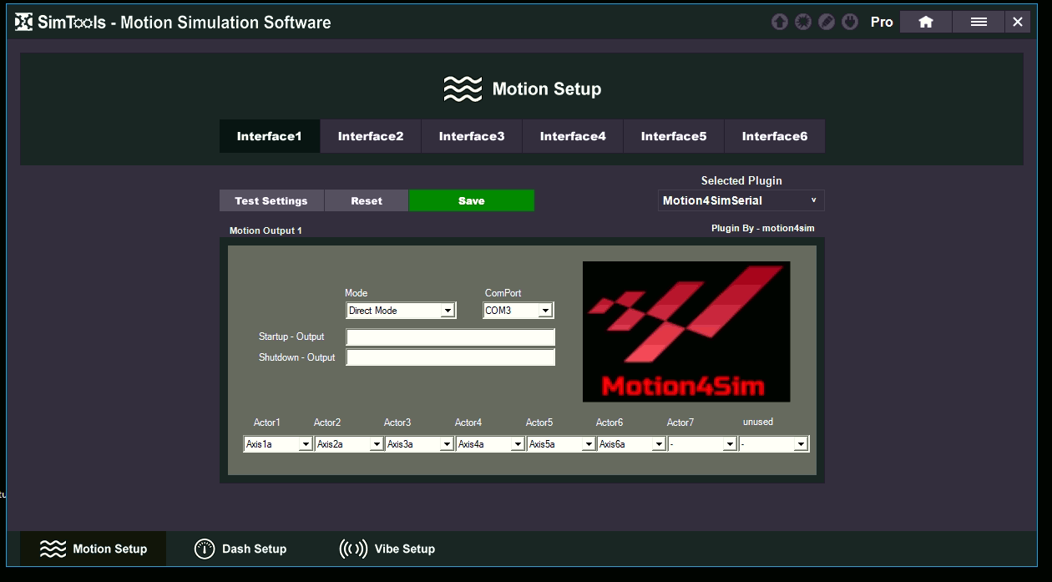Open the Selected Plugin dropdown
Screen dimensions: 1052x582
tap(741, 200)
